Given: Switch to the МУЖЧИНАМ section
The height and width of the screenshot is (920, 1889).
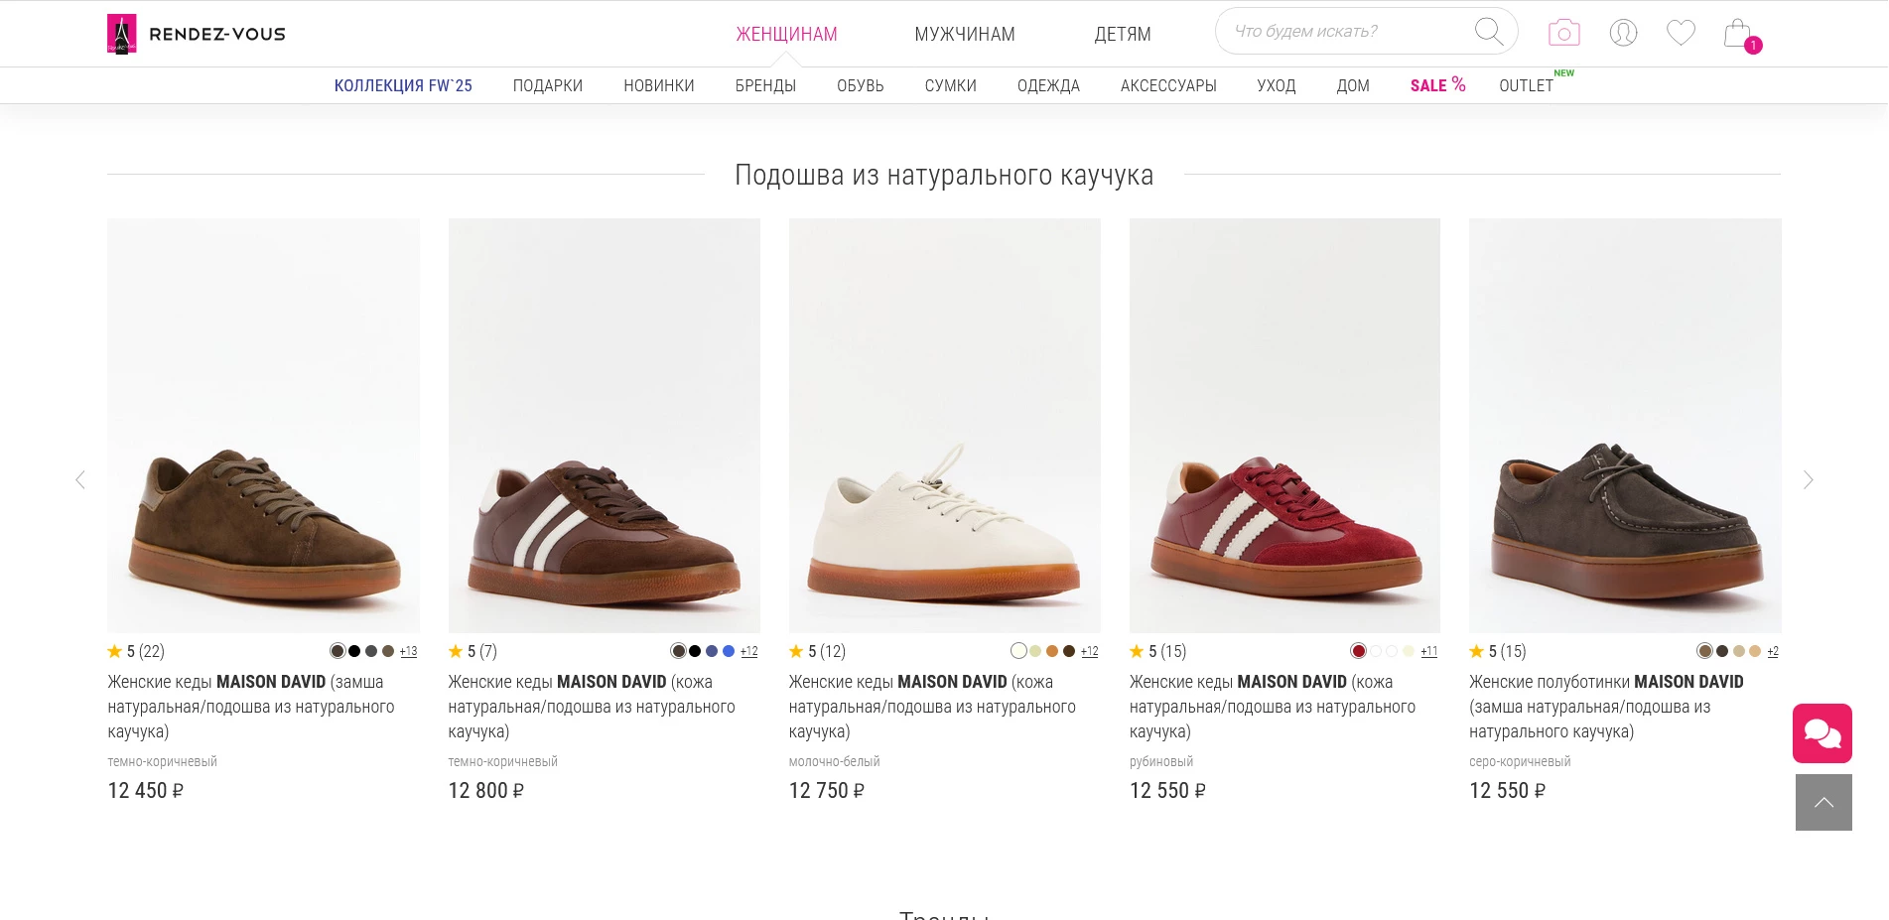Looking at the screenshot, I should click(x=964, y=34).
